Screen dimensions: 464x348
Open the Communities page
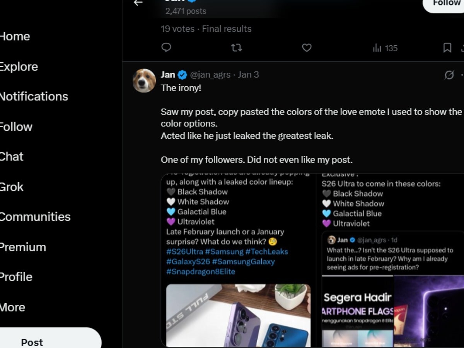click(35, 217)
